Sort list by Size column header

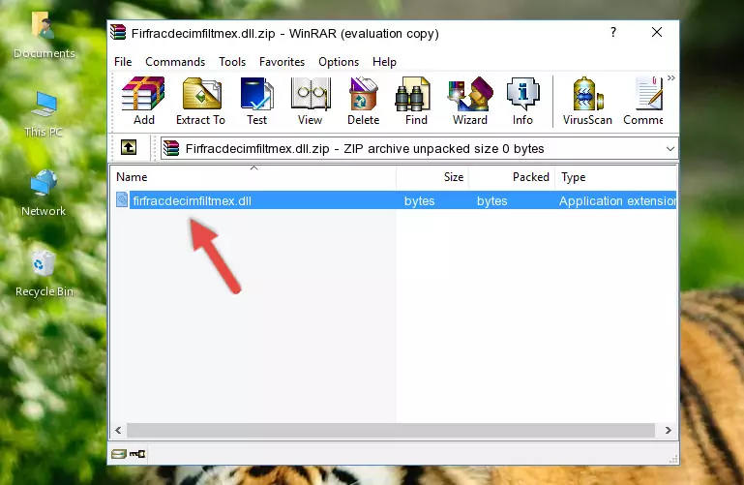[432, 176]
